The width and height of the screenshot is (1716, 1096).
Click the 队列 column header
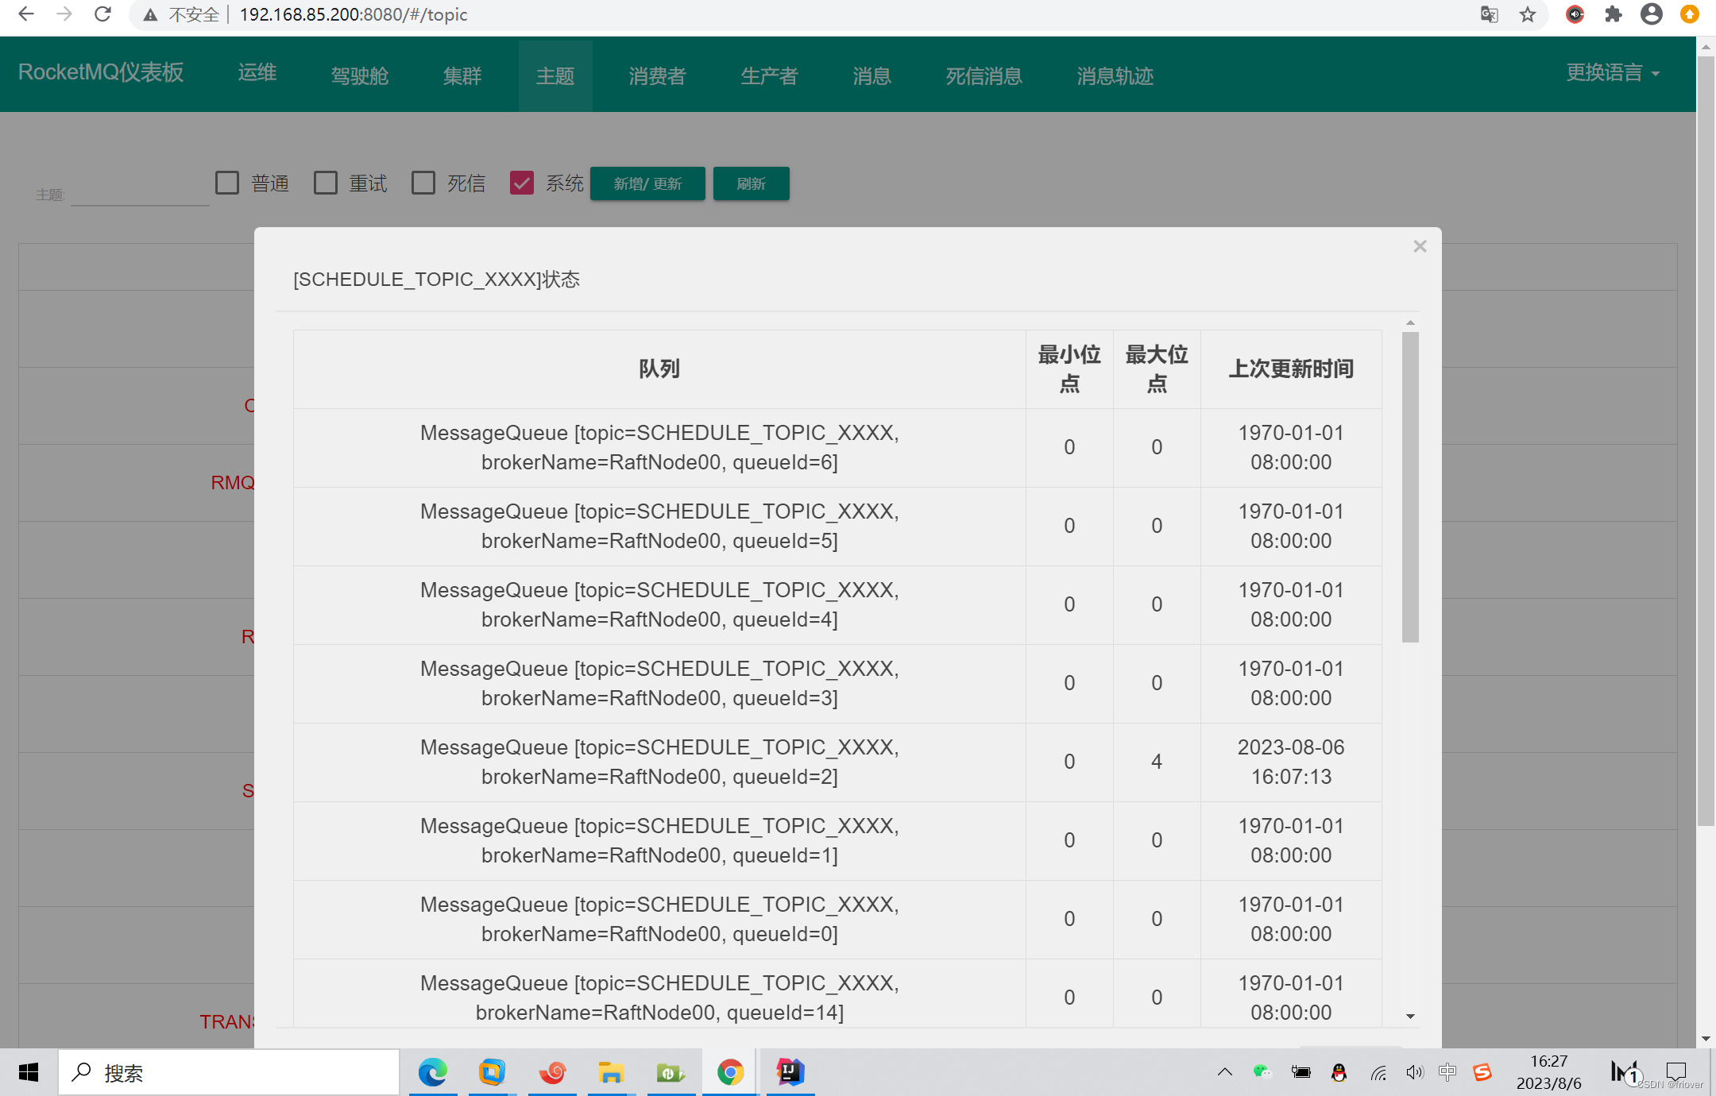659,369
